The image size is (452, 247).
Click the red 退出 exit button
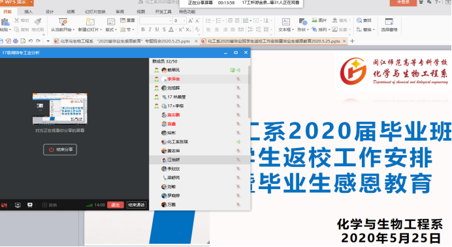tap(116, 205)
